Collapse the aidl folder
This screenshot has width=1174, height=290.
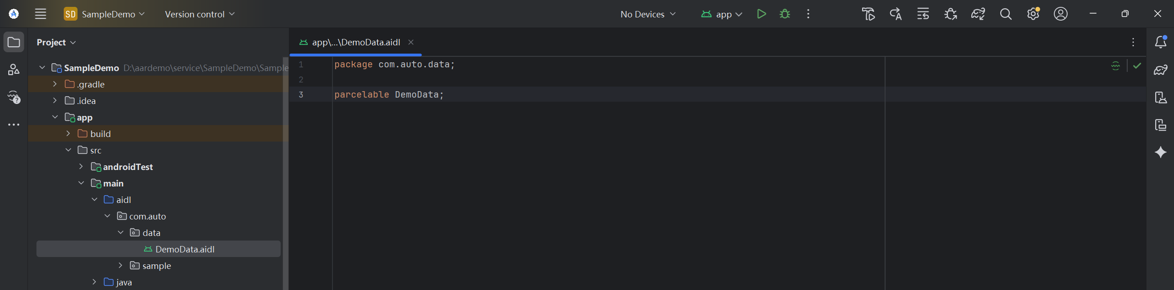[94, 200]
